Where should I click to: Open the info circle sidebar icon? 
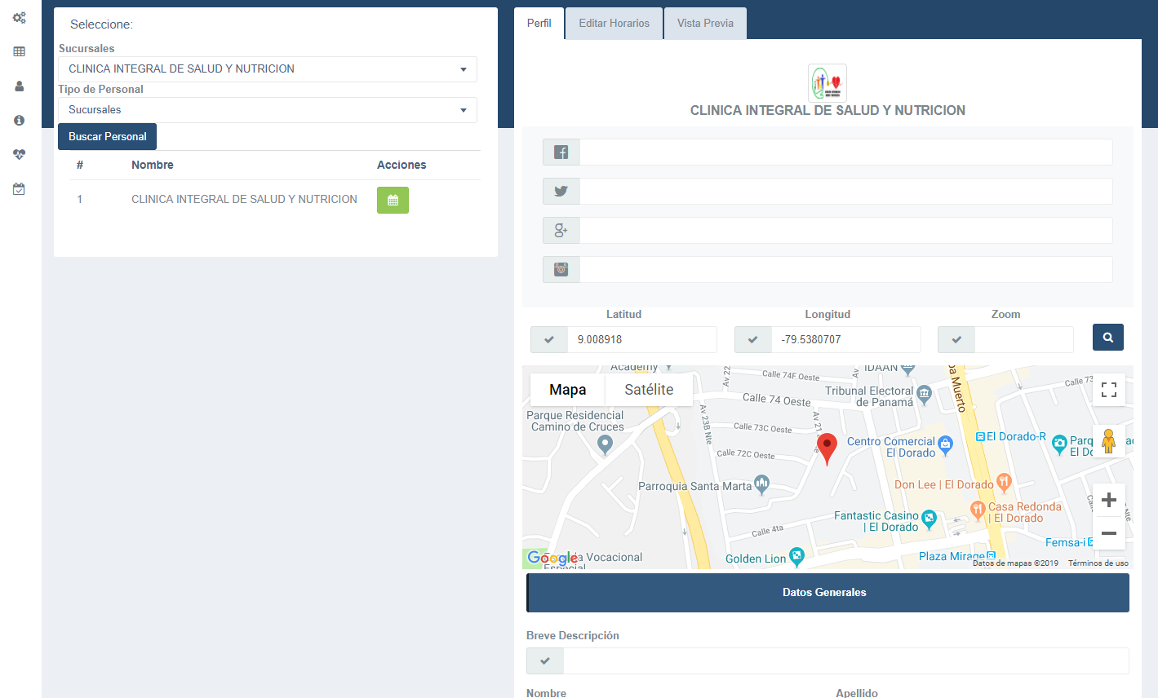(19, 120)
